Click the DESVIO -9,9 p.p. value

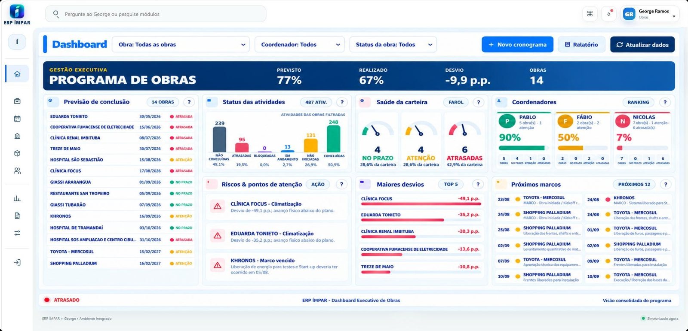[x=467, y=80]
